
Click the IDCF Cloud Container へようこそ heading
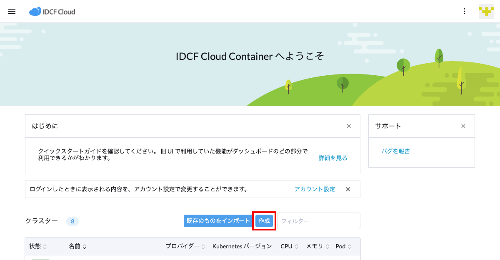point(250,56)
